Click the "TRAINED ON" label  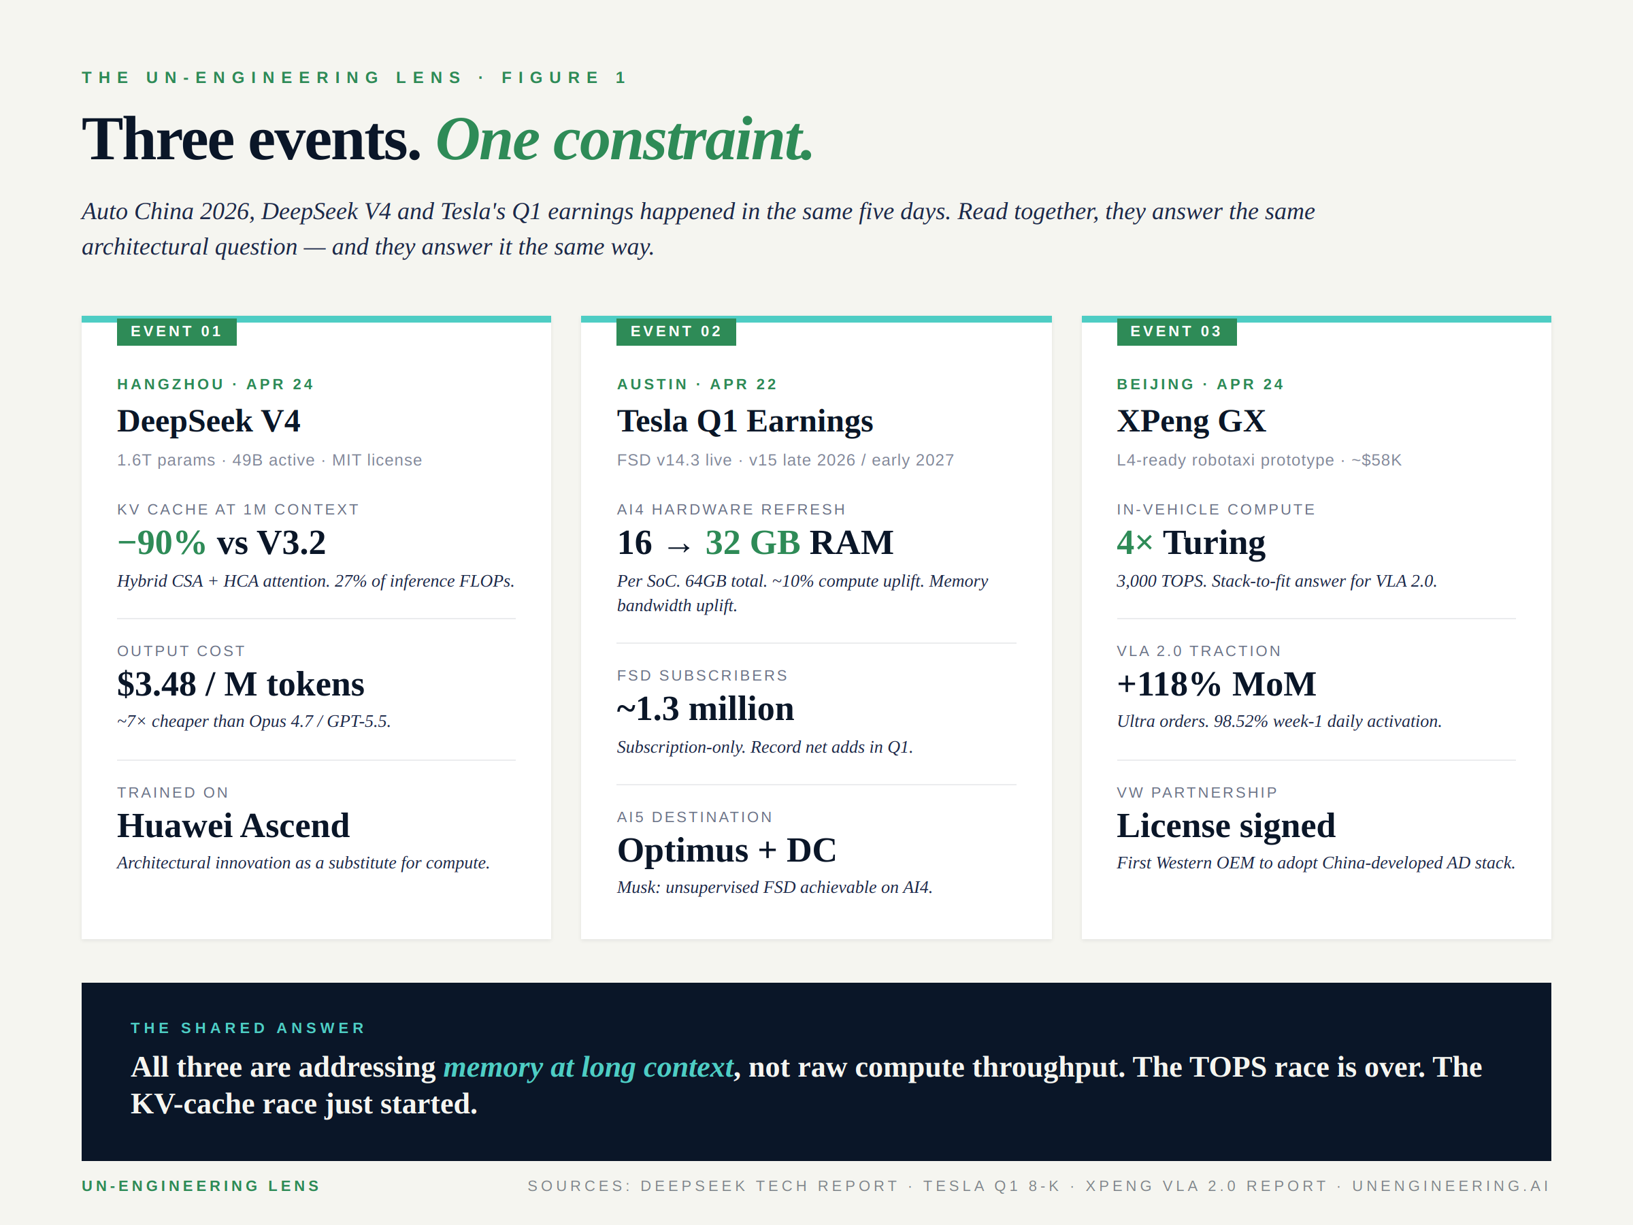[x=173, y=793]
